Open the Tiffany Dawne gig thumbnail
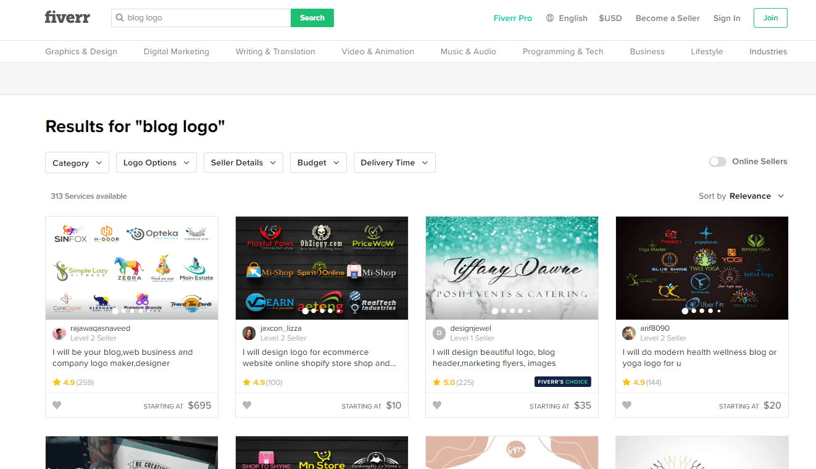The image size is (816, 469). [512, 268]
